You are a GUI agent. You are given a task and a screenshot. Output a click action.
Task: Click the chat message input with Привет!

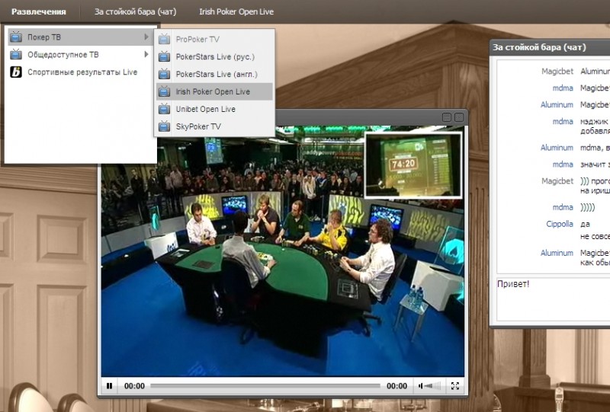pyautogui.click(x=554, y=299)
